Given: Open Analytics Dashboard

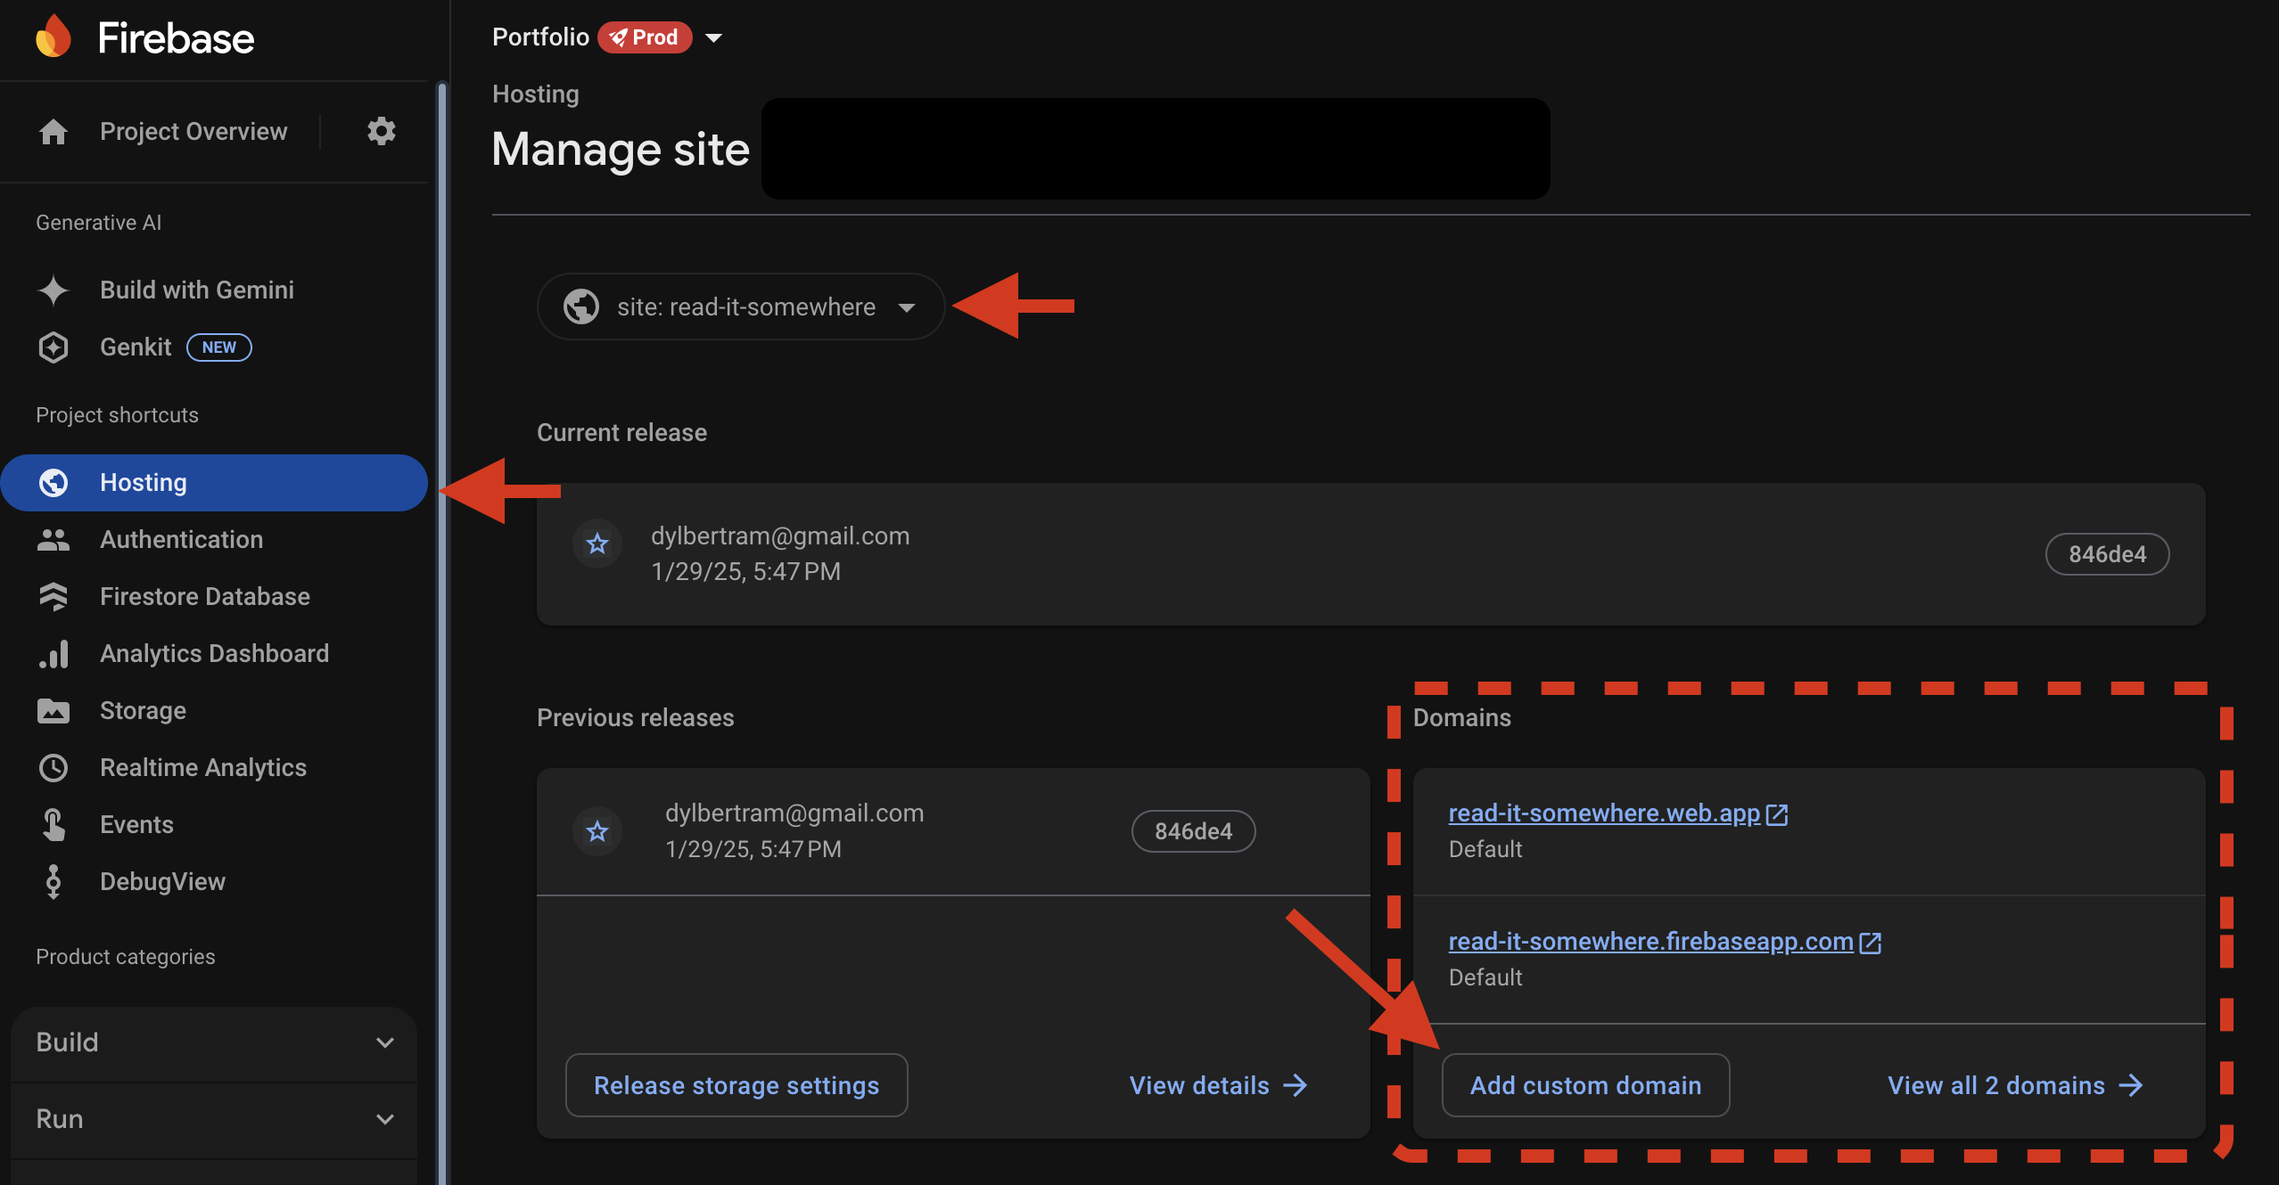Looking at the screenshot, I should pyautogui.click(x=214, y=653).
